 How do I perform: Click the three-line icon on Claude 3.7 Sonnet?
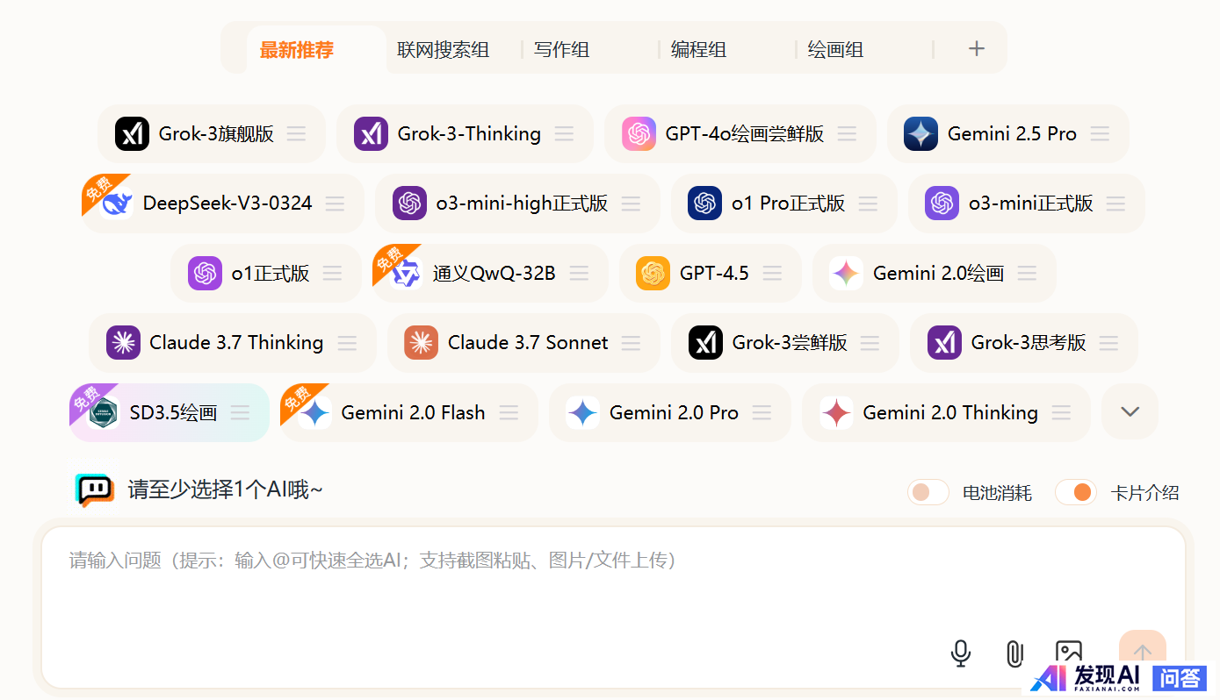(x=631, y=343)
